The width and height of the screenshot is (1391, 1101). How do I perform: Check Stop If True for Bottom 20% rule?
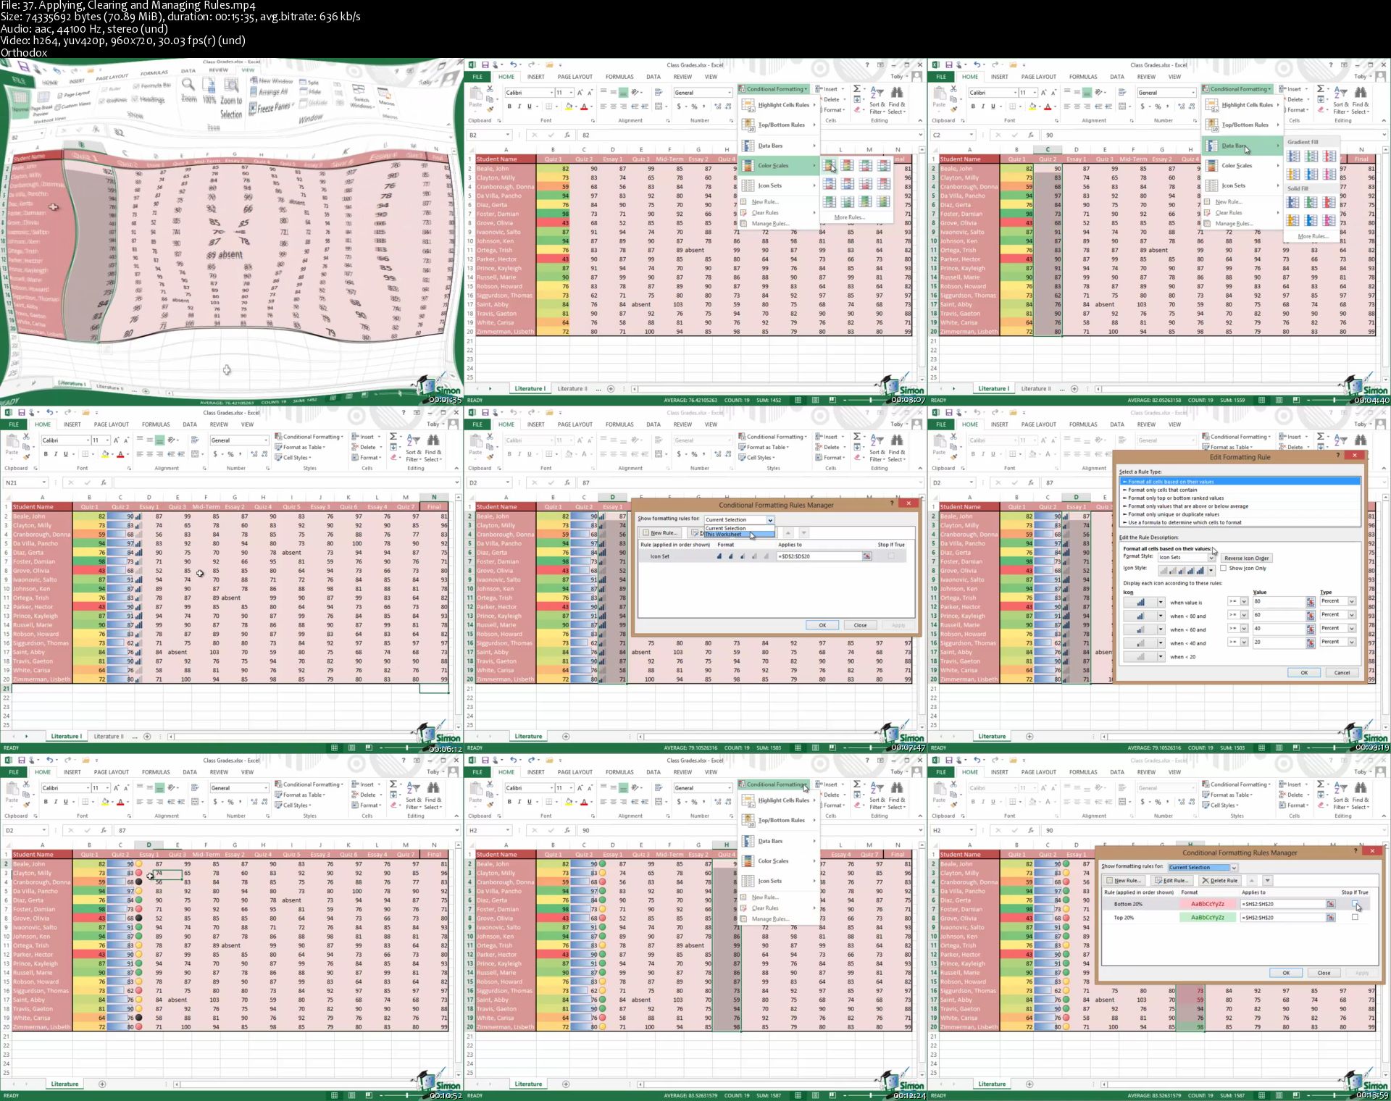tap(1355, 904)
